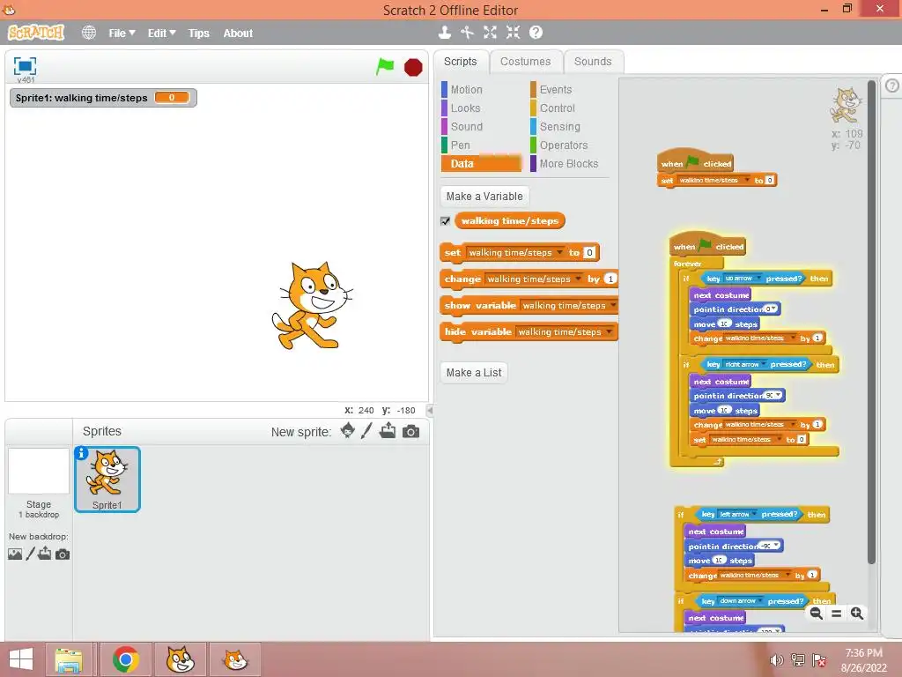Viewport: 902px width, 677px height.
Task: Switch to the Costumes tab
Action: tap(525, 62)
